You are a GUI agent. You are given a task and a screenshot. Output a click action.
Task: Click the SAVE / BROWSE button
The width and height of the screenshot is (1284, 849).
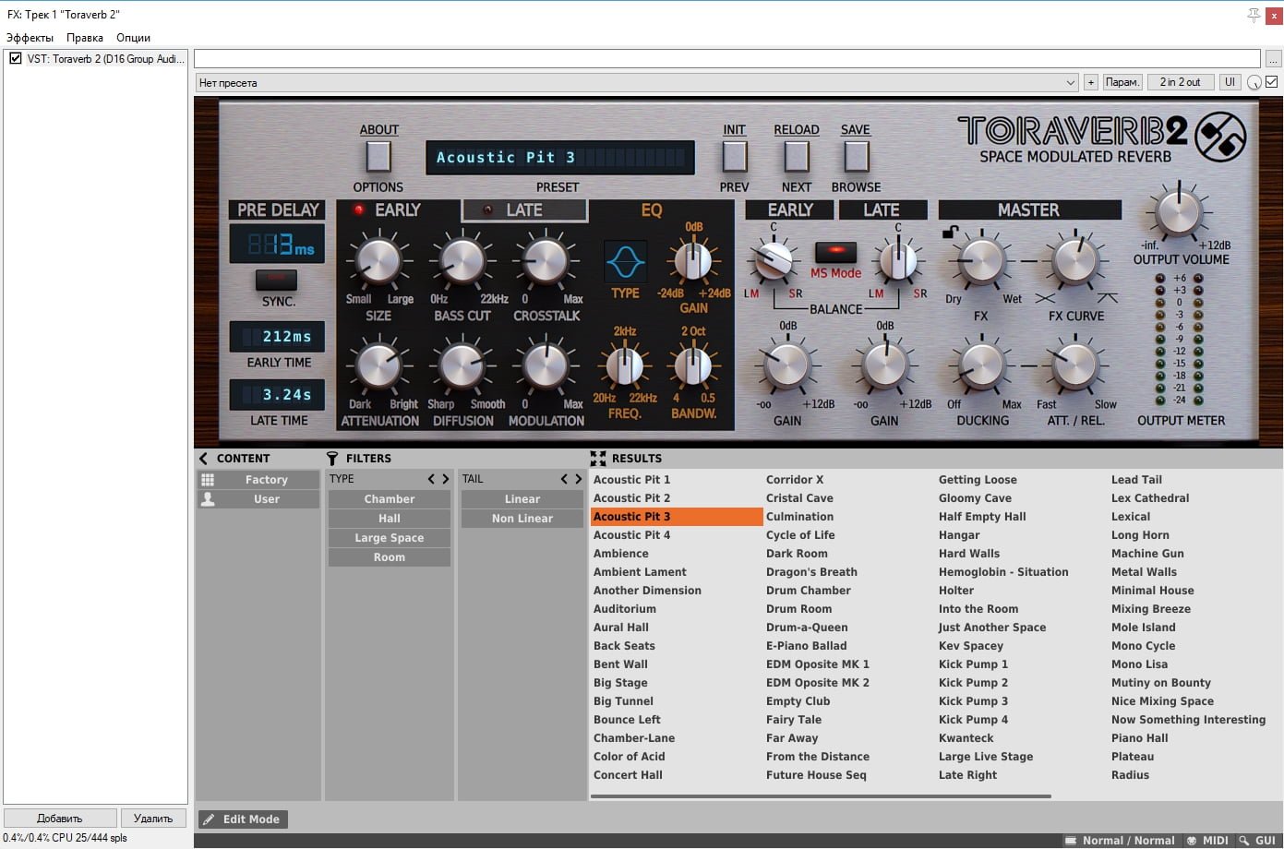point(856,157)
